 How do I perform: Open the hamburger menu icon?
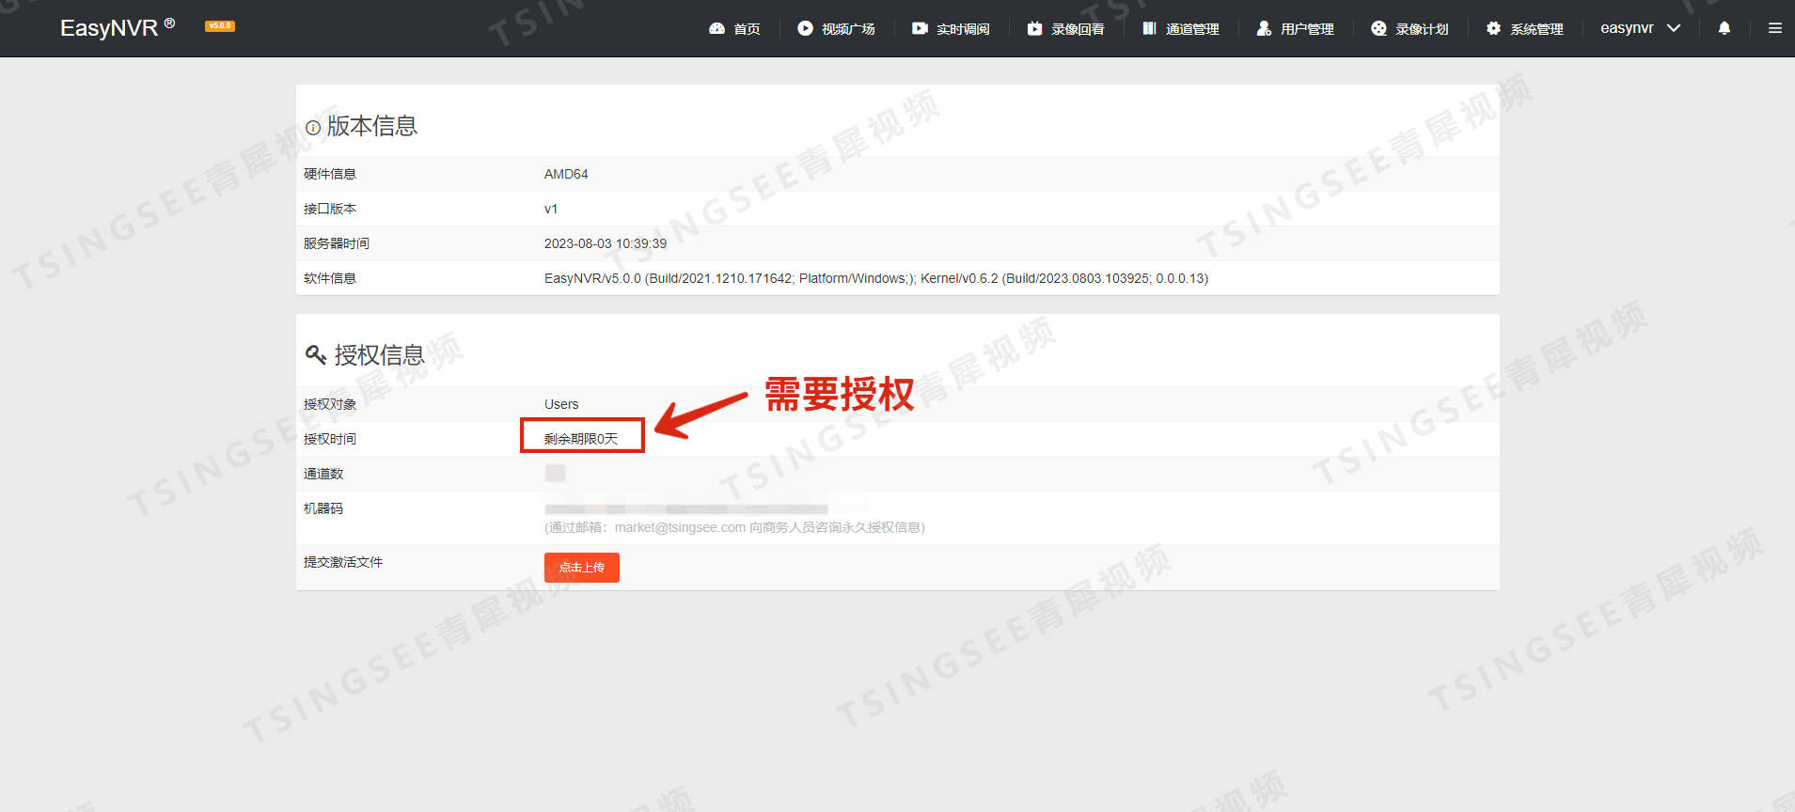pos(1775,28)
